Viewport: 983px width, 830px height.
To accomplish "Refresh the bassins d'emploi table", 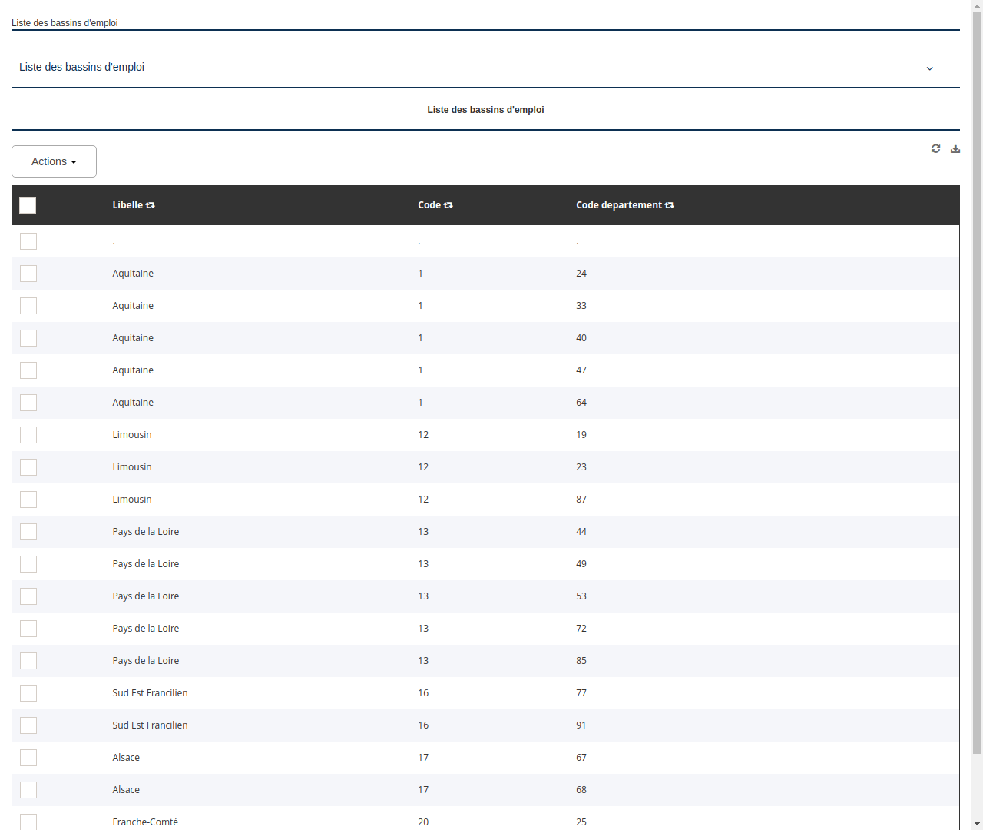I will (x=935, y=148).
